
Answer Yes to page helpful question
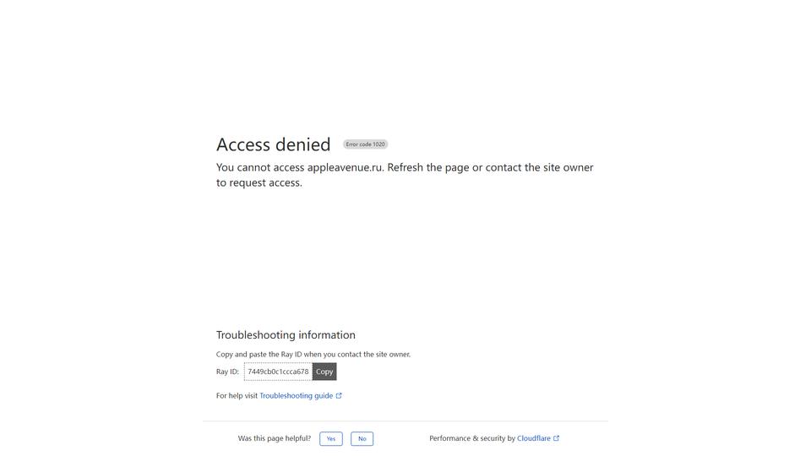pyautogui.click(x=331, y=438)
